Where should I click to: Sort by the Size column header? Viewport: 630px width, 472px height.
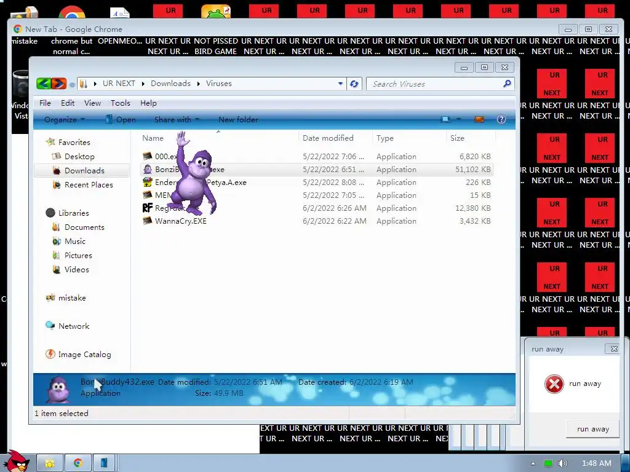coord(457,138)
